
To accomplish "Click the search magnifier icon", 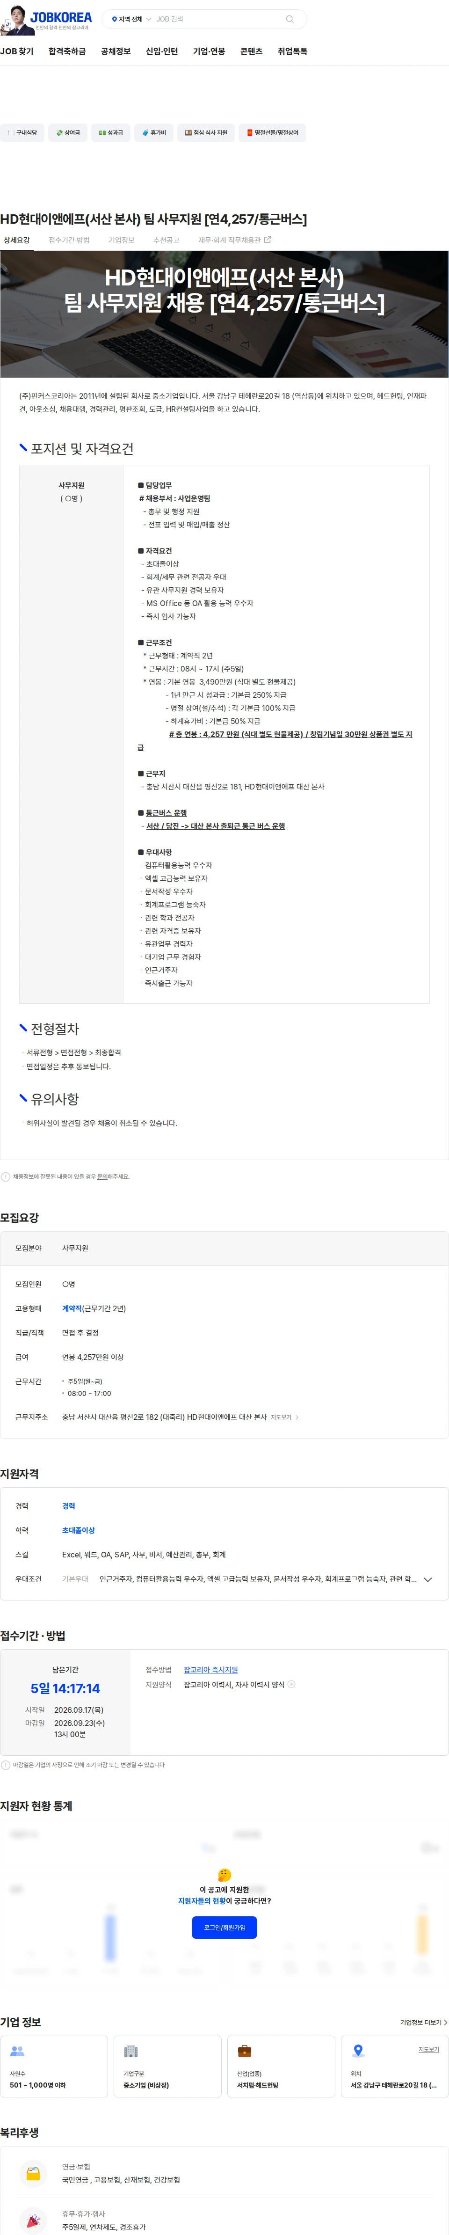I will click(290, 19).
